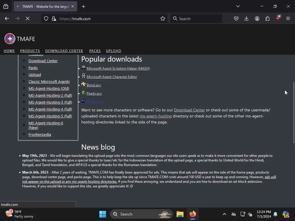
Task: Open sidebar Packs link
Action: [x=33, y=68]
